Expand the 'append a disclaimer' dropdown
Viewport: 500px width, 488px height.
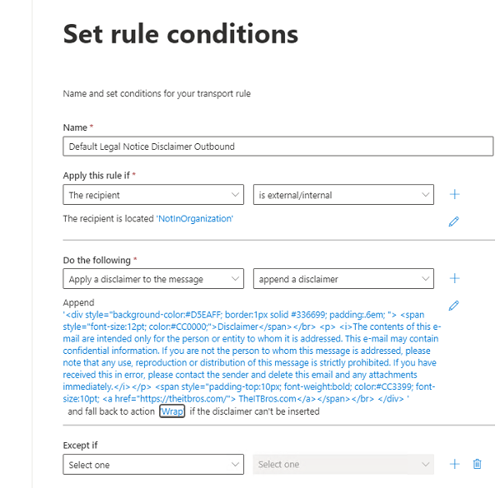point(343,279)
